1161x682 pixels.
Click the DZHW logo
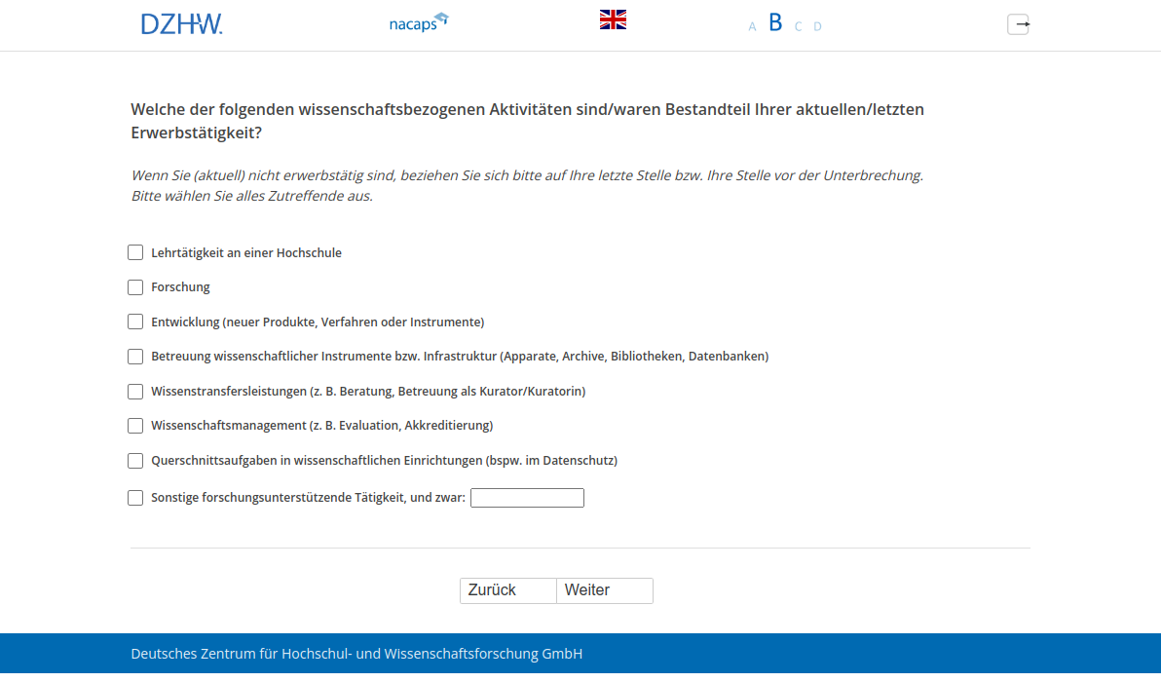(x=181, y=23)
